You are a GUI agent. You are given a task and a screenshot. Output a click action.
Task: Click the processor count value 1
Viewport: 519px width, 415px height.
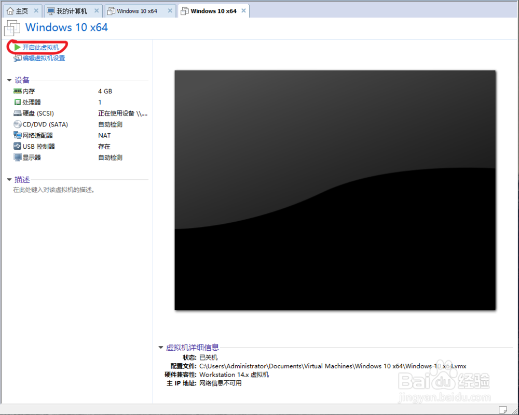tap(100, 102)
